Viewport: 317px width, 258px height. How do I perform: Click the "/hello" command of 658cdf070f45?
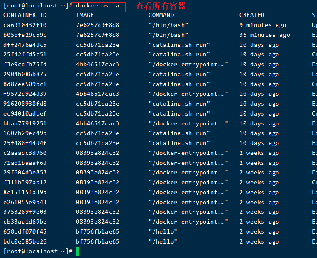tap(163, 231)
